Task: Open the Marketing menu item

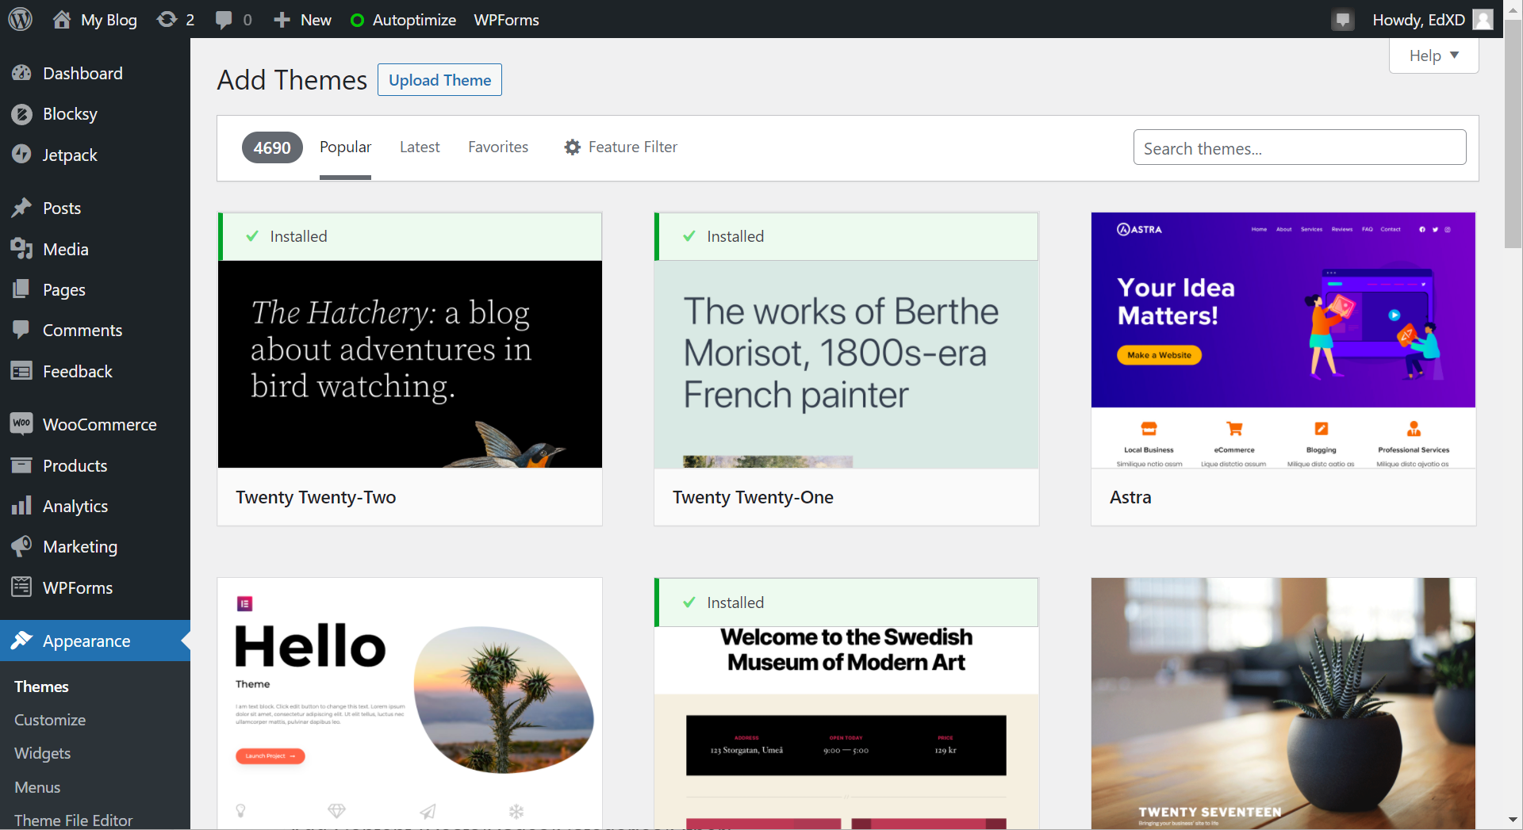Action: pos(95,546)
